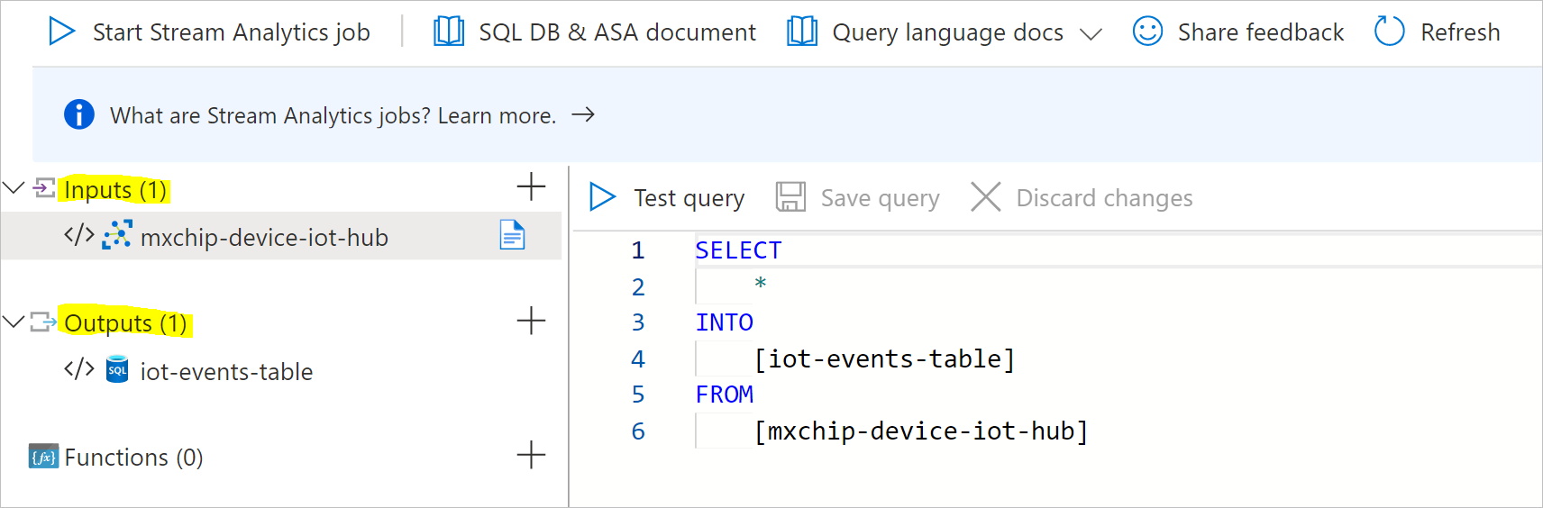Click the asterisk on line 2

761,284
